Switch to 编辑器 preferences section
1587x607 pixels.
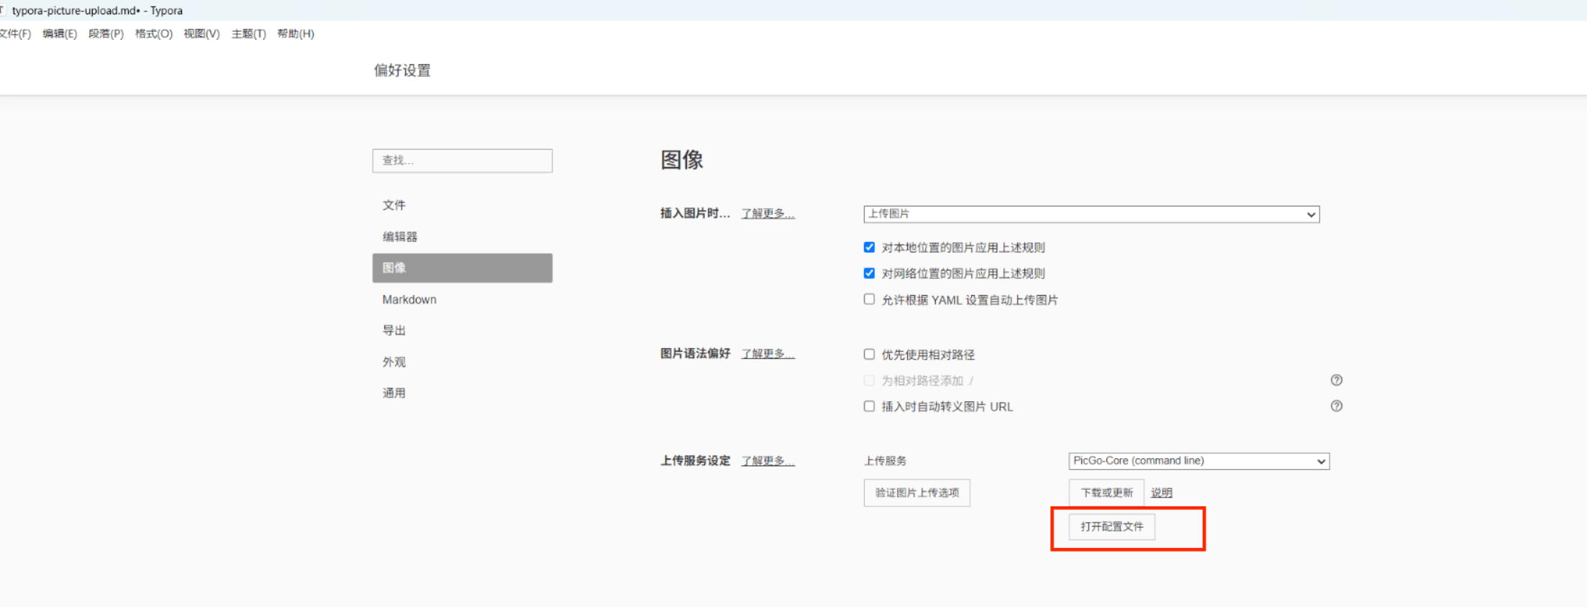(400, 237)
